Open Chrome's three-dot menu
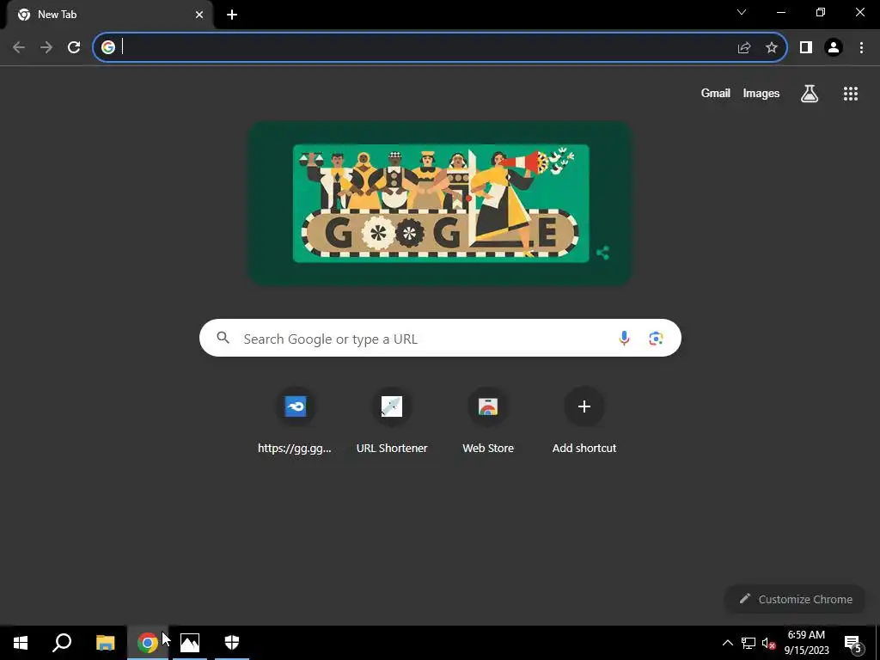 coord(861,47)
